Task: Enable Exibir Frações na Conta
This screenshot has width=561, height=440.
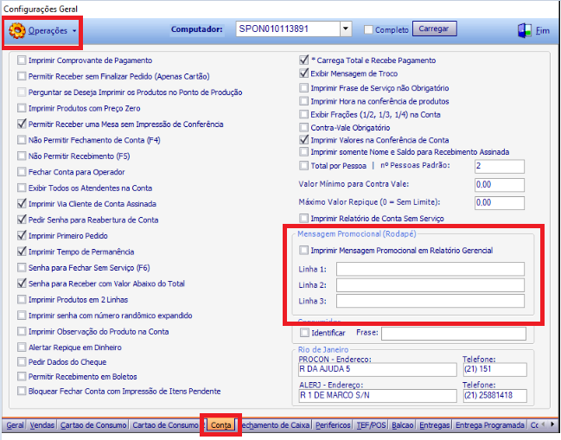Action: point(303,114)
